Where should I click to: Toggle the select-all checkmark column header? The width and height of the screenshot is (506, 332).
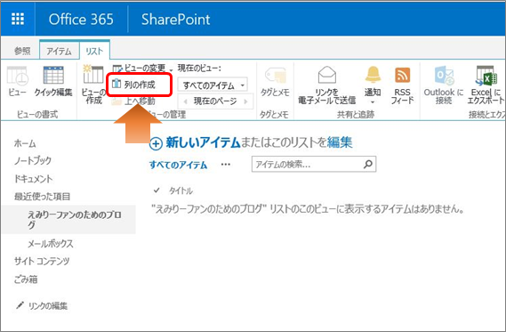[x=157, y=190]
